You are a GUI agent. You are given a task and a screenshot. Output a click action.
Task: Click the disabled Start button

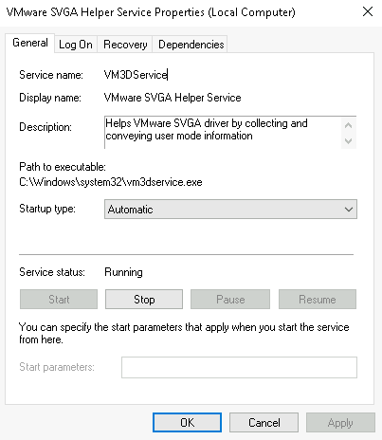pyautogui.click(x=59, y=300)
